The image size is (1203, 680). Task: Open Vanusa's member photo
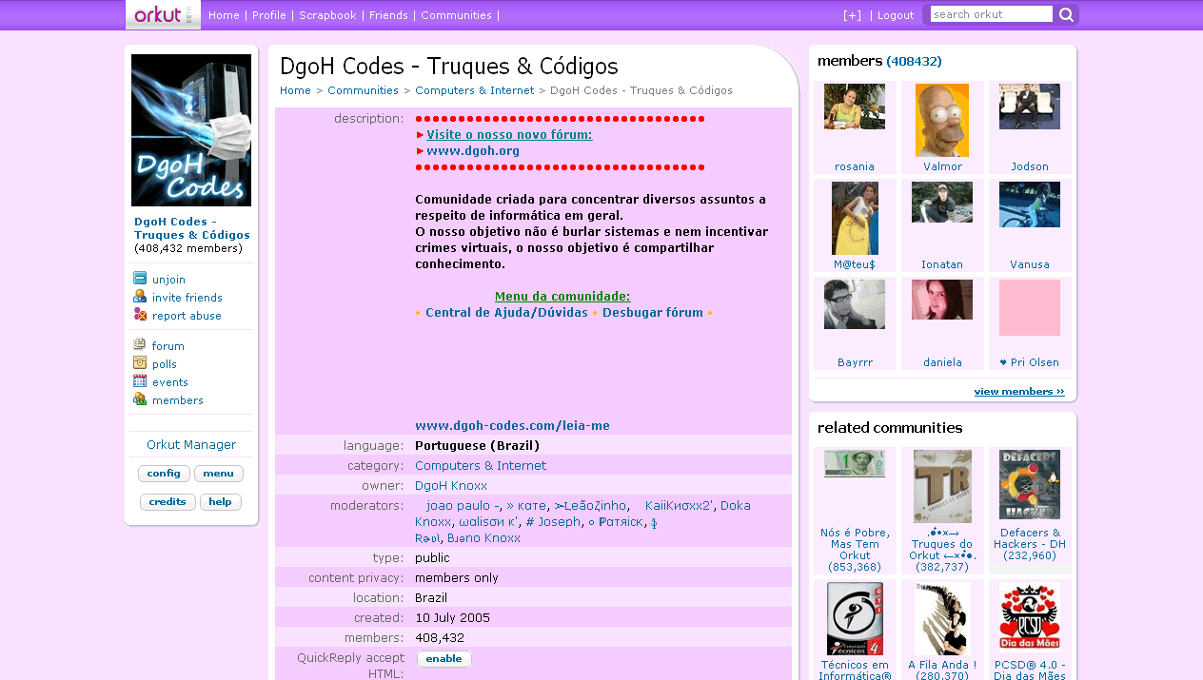1030,204
